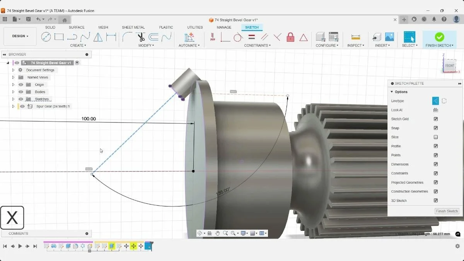Collapse the Options section in Sketch Palette
Image resolution: width=464 pixels, height=261 pixels.
(x=392, y=92)
